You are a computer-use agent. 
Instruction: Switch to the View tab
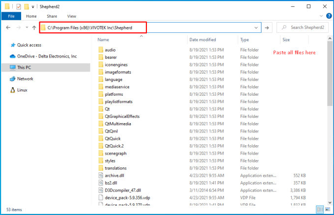click(72, 16)
